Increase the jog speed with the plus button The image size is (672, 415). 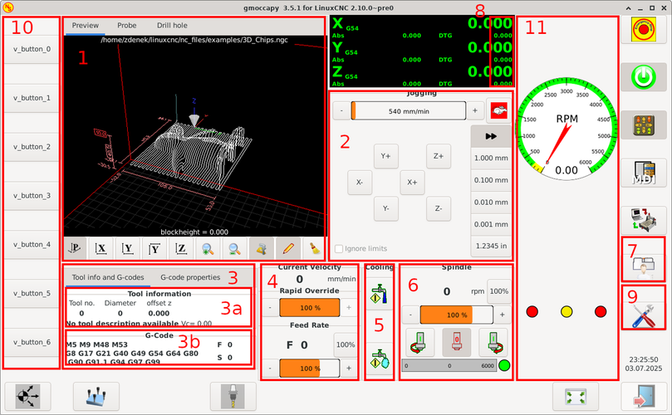(474, 110)
